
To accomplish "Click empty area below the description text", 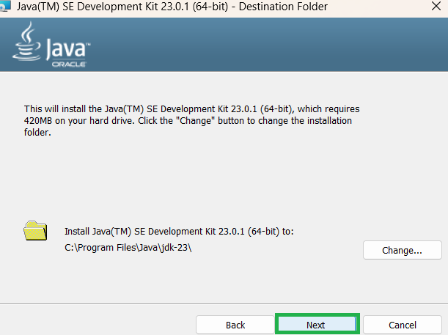I will (x=220, y=176).
